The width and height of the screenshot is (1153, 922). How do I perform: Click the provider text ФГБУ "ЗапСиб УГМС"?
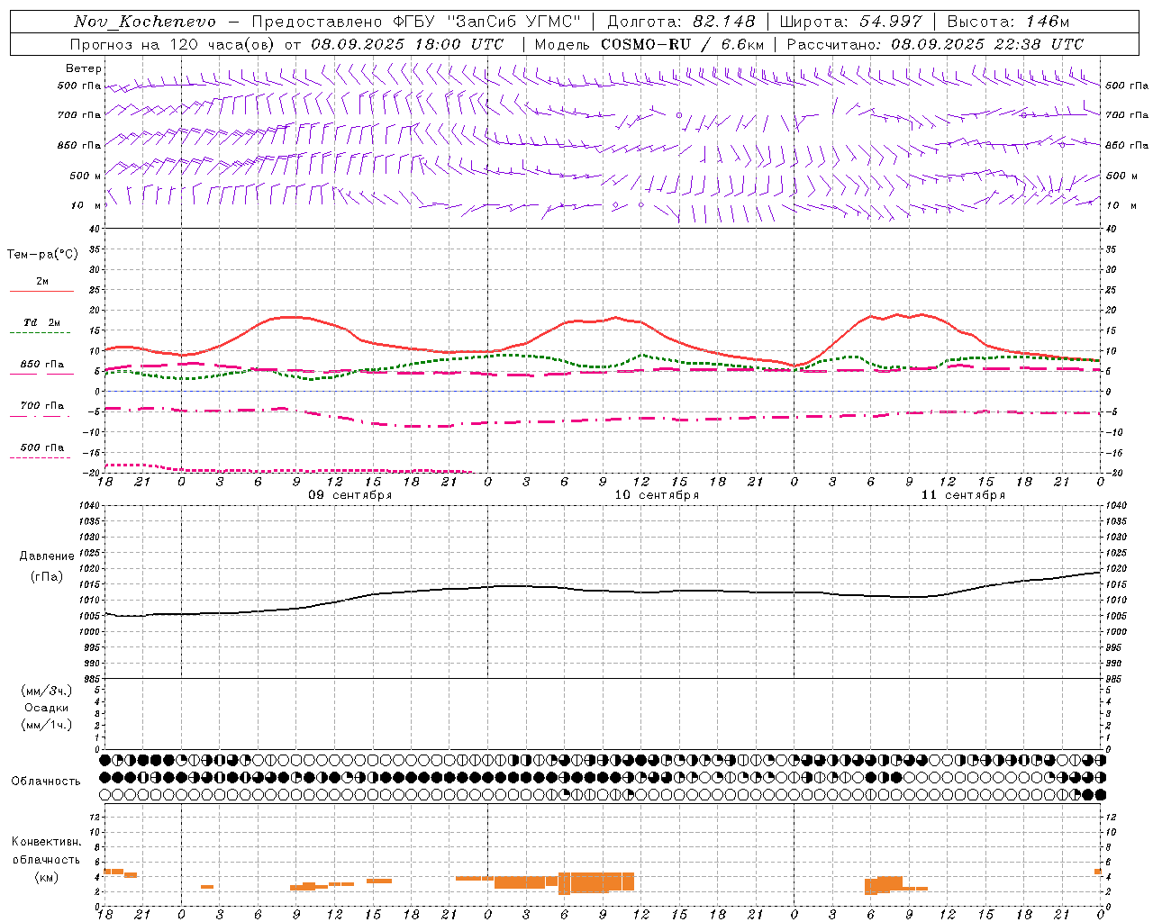point(487,22)
